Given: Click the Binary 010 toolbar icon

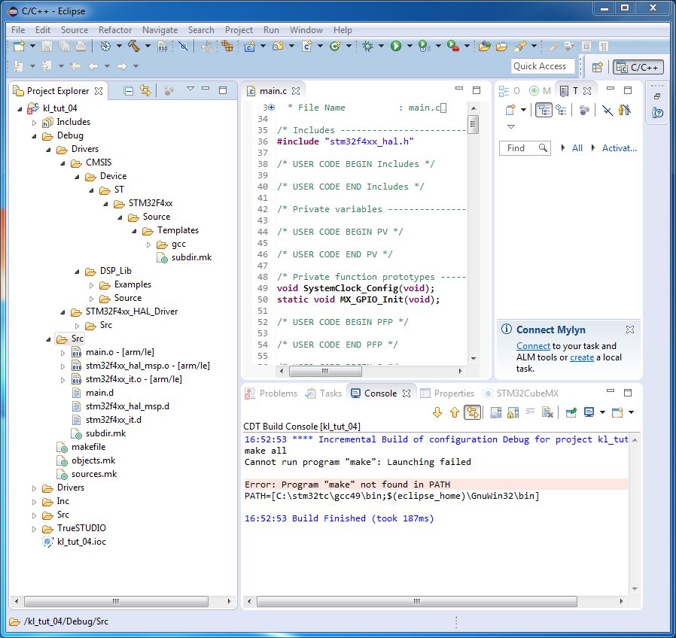Looking at the screenshot, I should point(163,46).
